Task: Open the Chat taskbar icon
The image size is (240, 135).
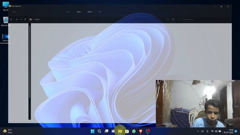Action: (x=113, y=131)
